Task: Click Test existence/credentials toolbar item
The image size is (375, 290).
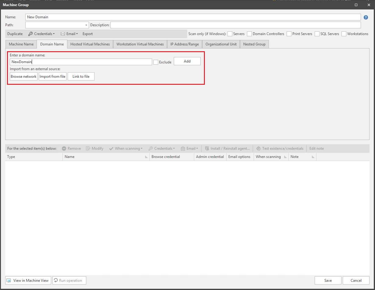Action: pyautogui.click(x=280, y=149)
